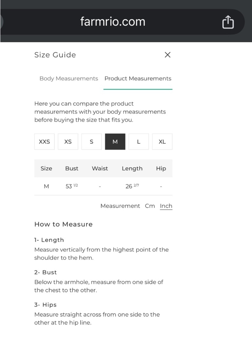
Task: Click the Waist column header
Action: pyautogui.click(x=100, y=169)
